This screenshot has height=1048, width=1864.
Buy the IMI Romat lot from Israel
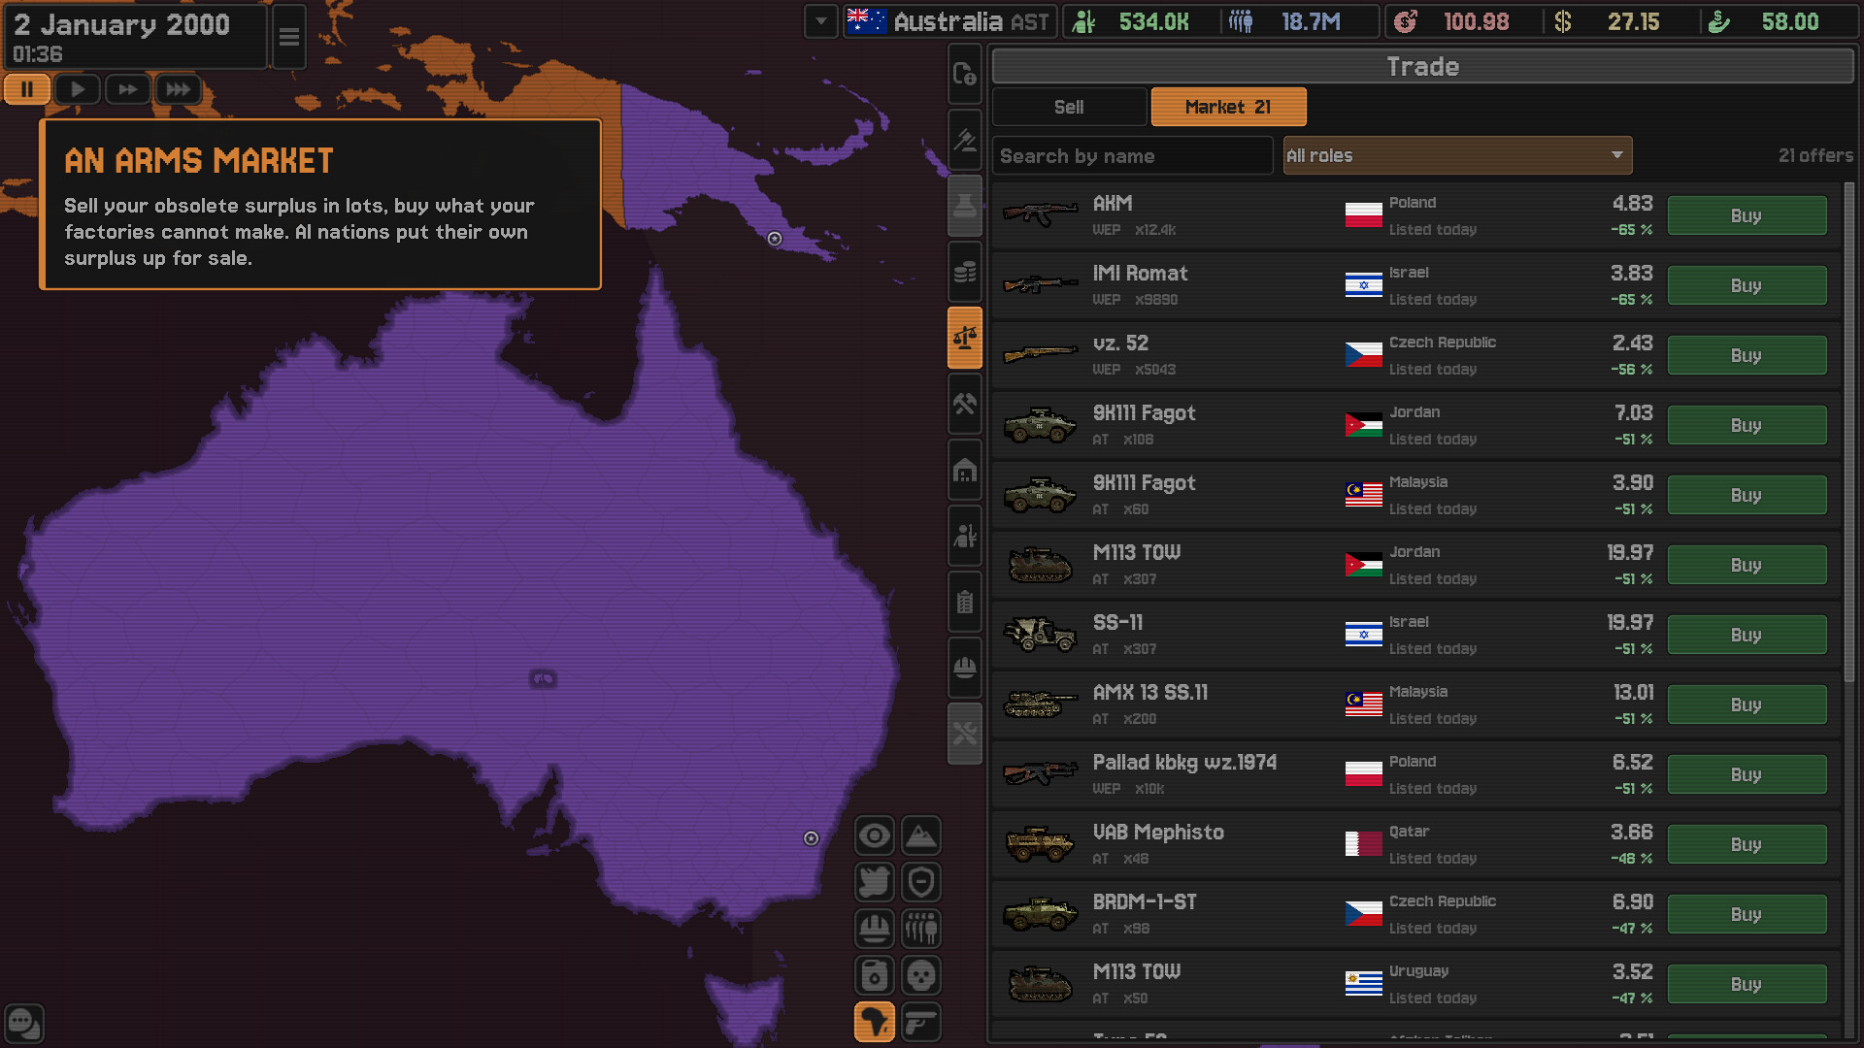1747,285
